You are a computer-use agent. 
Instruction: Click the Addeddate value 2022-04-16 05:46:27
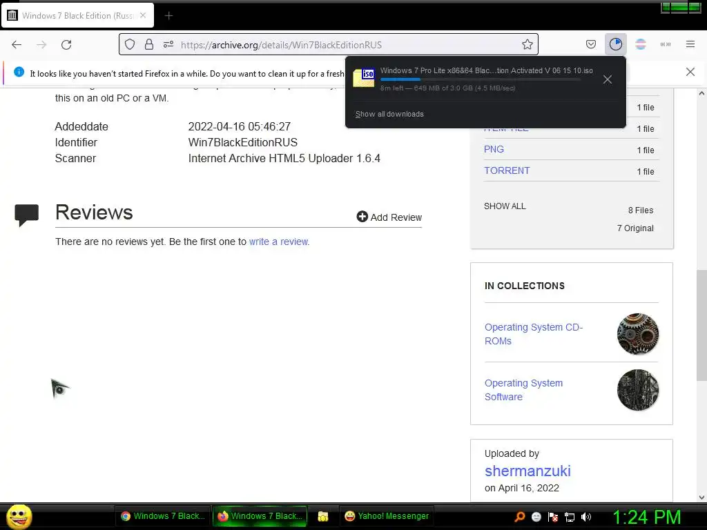tap(240, 127)
